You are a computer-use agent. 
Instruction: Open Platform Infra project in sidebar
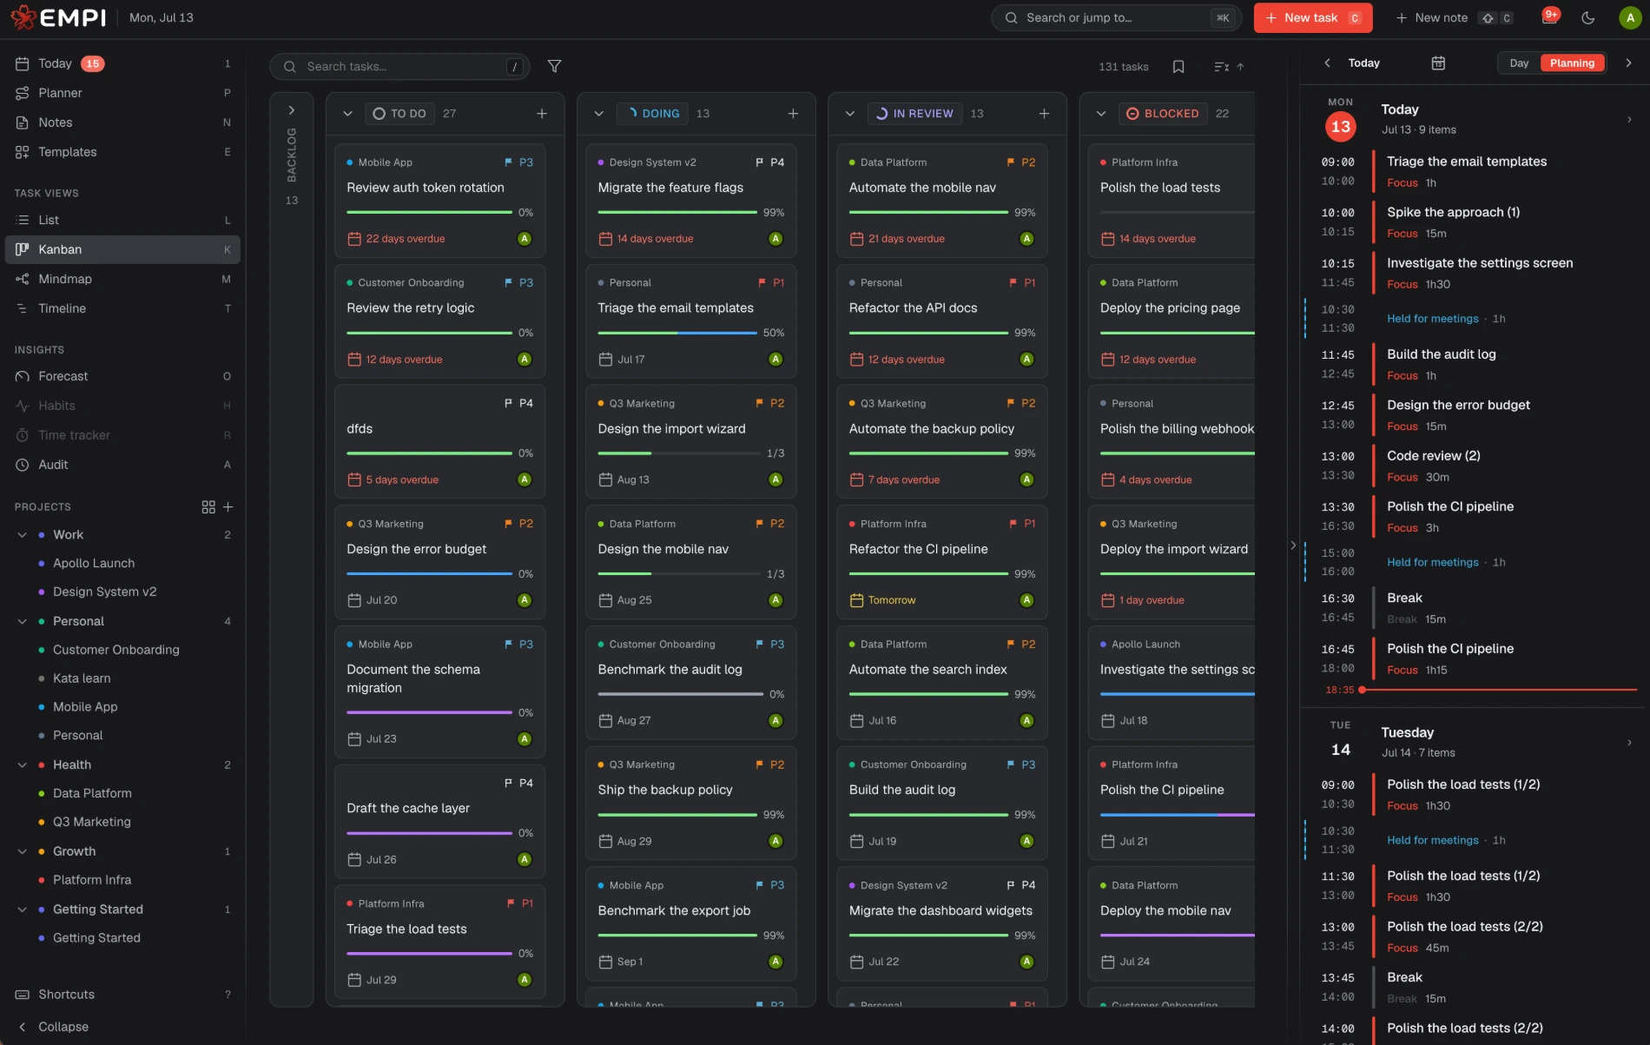coord(92,880)
